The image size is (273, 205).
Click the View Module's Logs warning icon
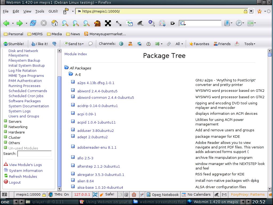point(6,164)
